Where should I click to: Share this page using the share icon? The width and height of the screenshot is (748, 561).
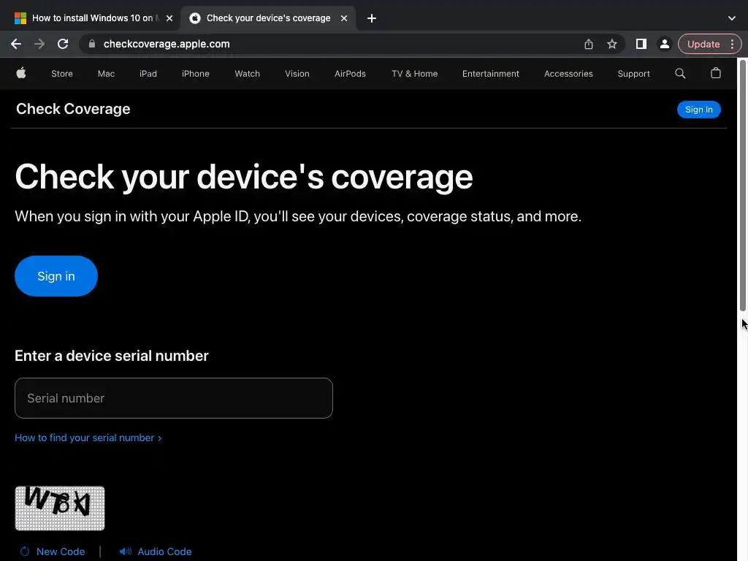pos(589,44)
